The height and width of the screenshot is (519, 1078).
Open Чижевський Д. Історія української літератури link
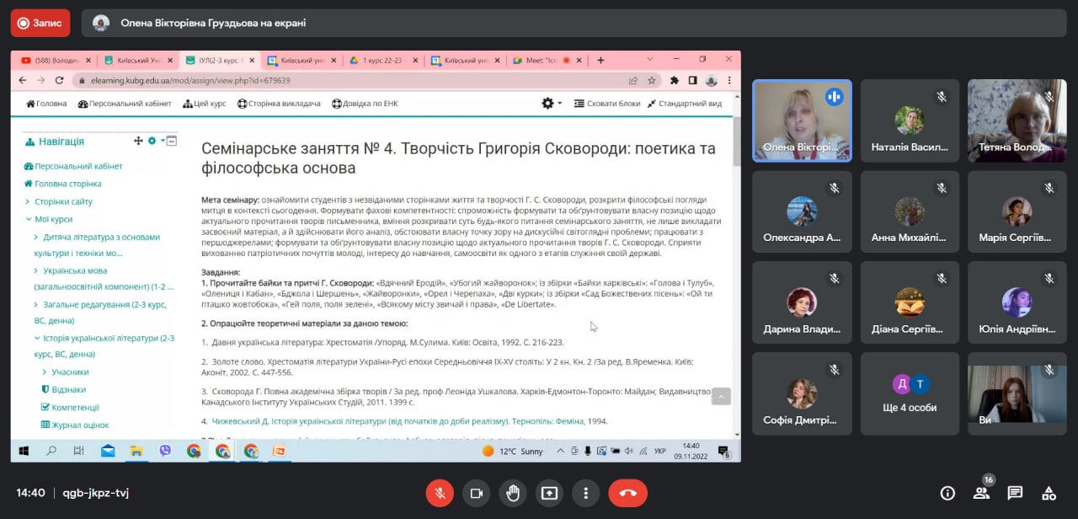[x=398, y=420]
